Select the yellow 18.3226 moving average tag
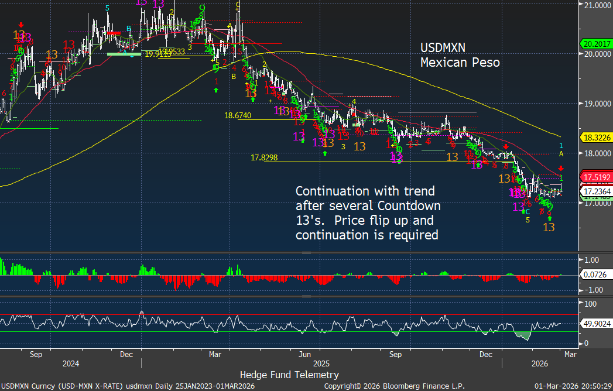 595,138
